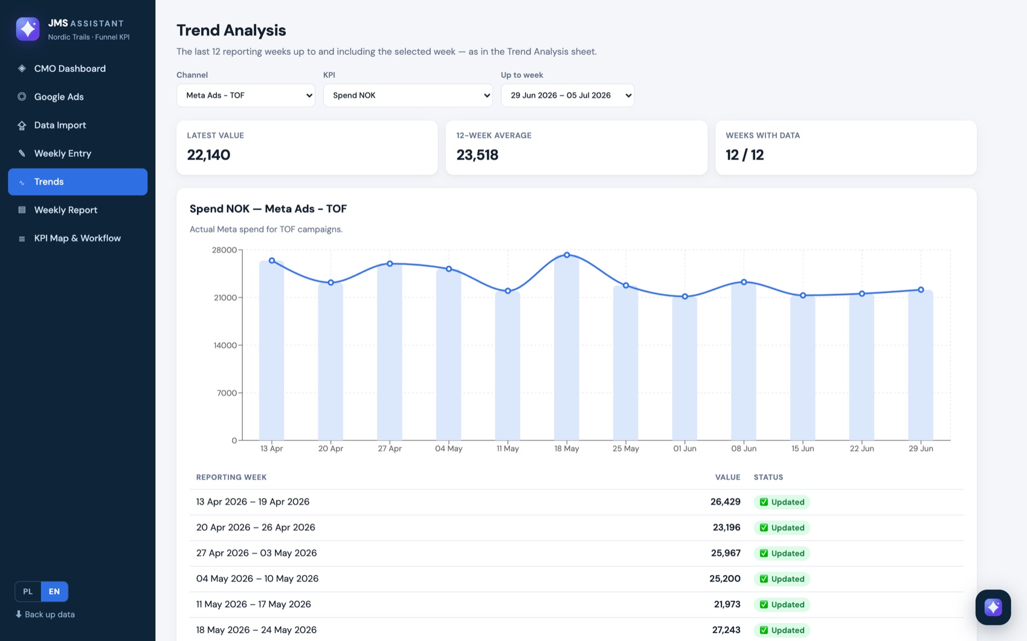Click the green check icon for 11 May week
Image resolution: width=1027 pixels, height=641 pixels.
[x=764, y=605]
